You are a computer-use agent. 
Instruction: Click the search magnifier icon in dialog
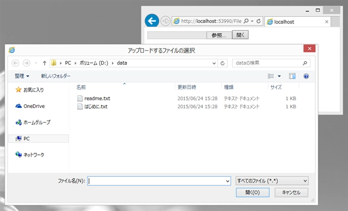pos(305,63)
